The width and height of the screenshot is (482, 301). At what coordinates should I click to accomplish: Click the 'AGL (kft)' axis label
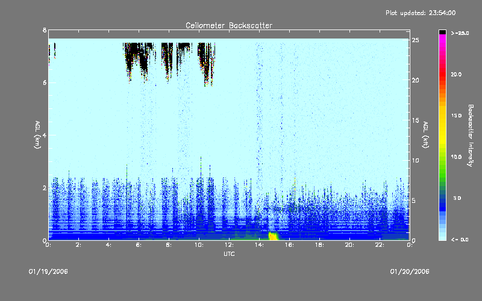point(426,134)
